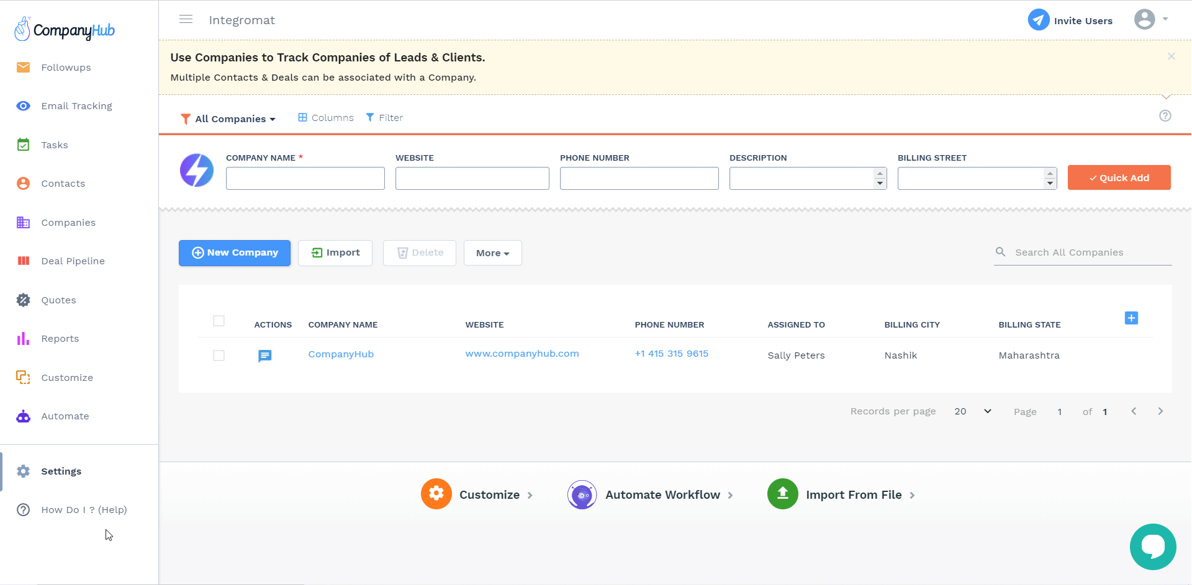
Task: Click the Automate Workflow shortcut link
Action: (x=662, y=495)
